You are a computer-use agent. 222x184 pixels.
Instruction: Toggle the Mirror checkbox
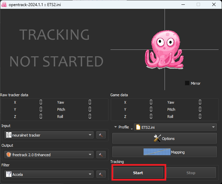coord(187,83)
